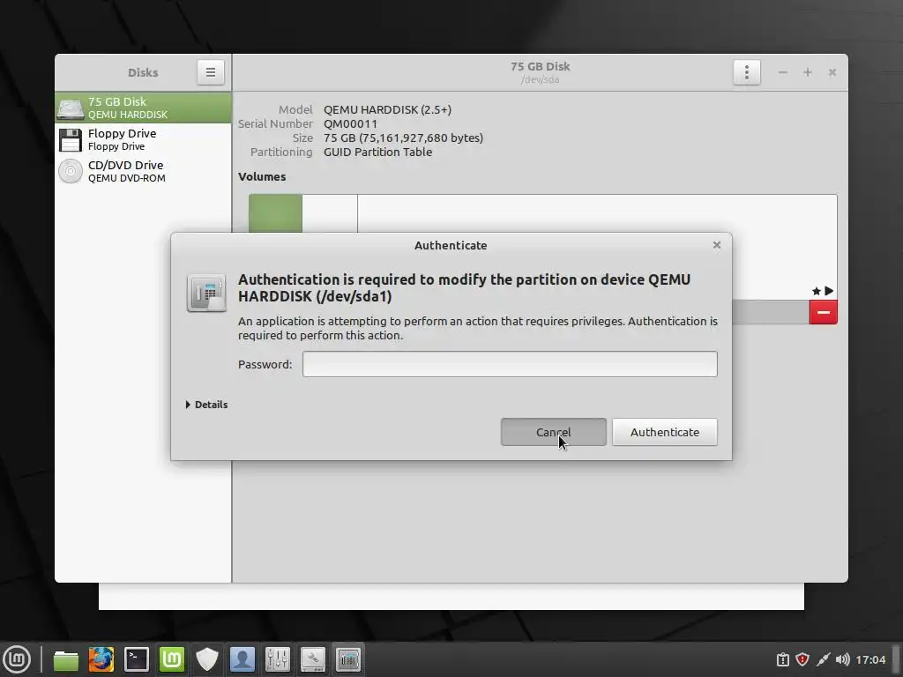The image size is (903, 677).
Task: Click the authentication dialog taskbar item
Action: pyautogui.click(x=347, y=659)
